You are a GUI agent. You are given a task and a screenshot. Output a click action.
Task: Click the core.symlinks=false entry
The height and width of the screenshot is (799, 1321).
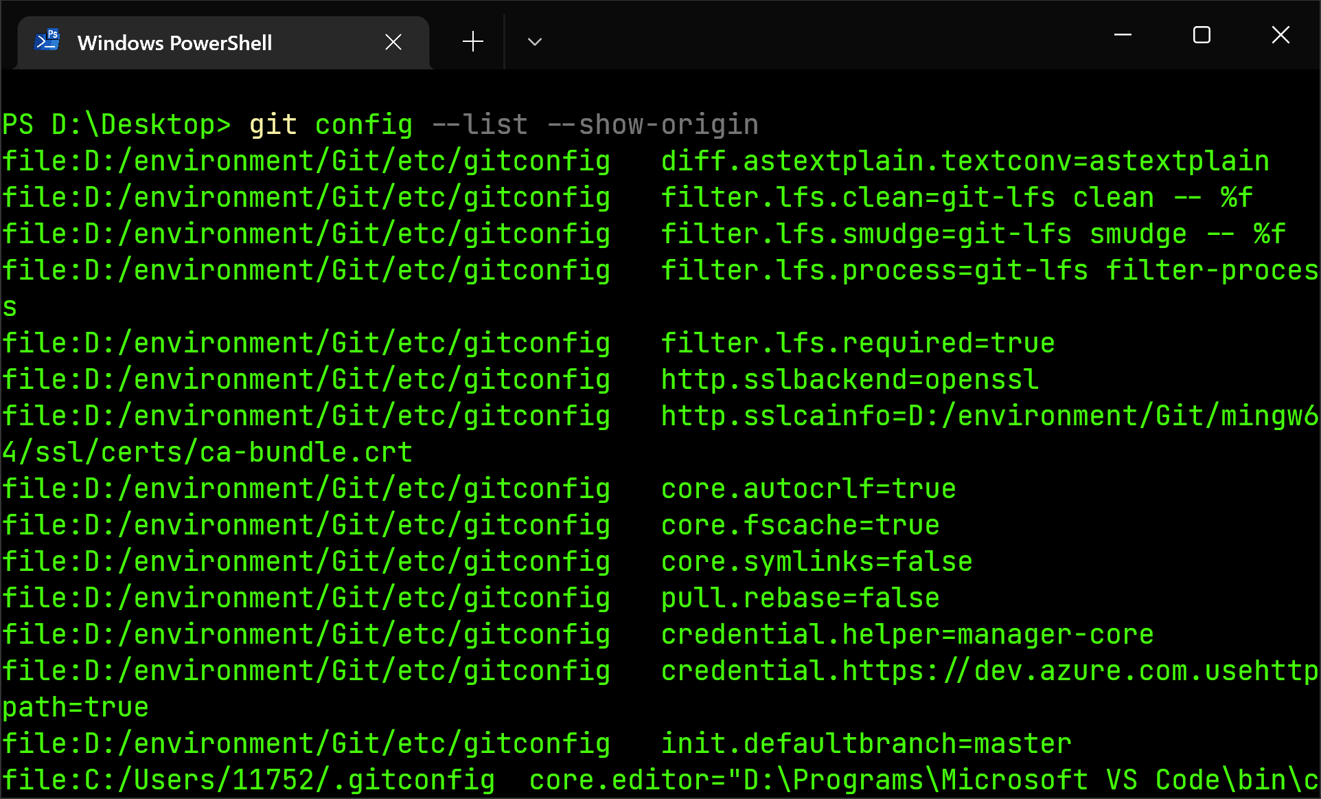[x=816, y=562]
